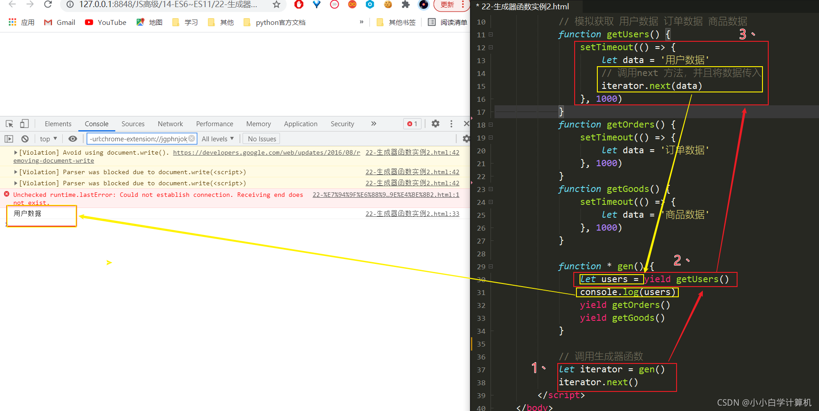Open the python官方文档 bookmarks folder
Image resolution: width=819 pixels, height=411 pixels.
pyautogui.click(x=275, y=22)
